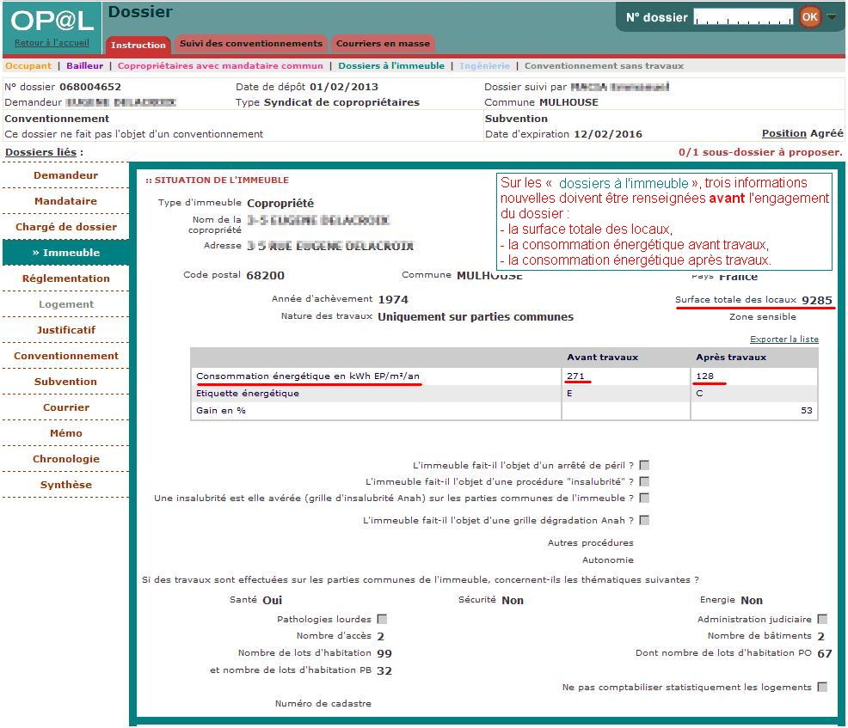Click the Exporter la liste link
This screenshot has width=848, height=728.
click(x=784, y=340)
